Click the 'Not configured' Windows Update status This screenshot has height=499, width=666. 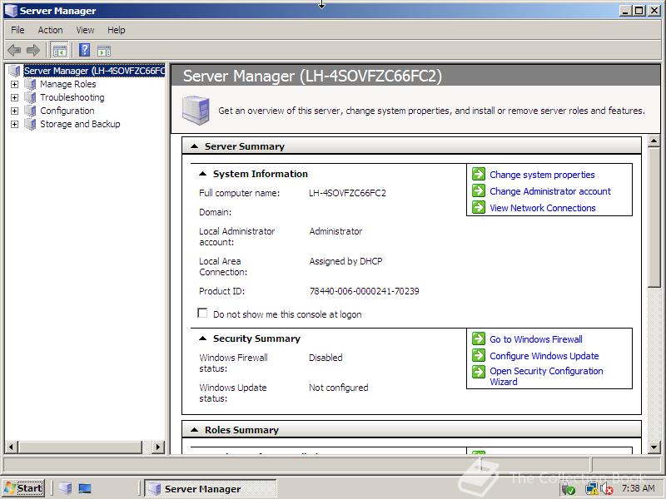pos(339,388)
